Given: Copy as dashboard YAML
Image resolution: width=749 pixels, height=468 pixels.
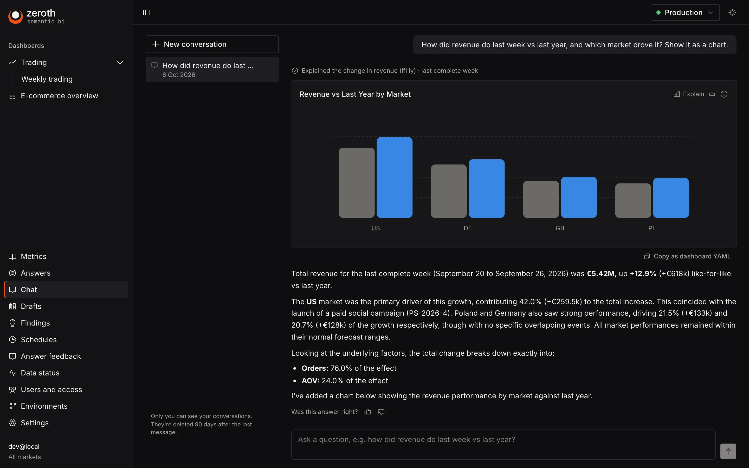Looking at the screenshot, I should point(687,256).
